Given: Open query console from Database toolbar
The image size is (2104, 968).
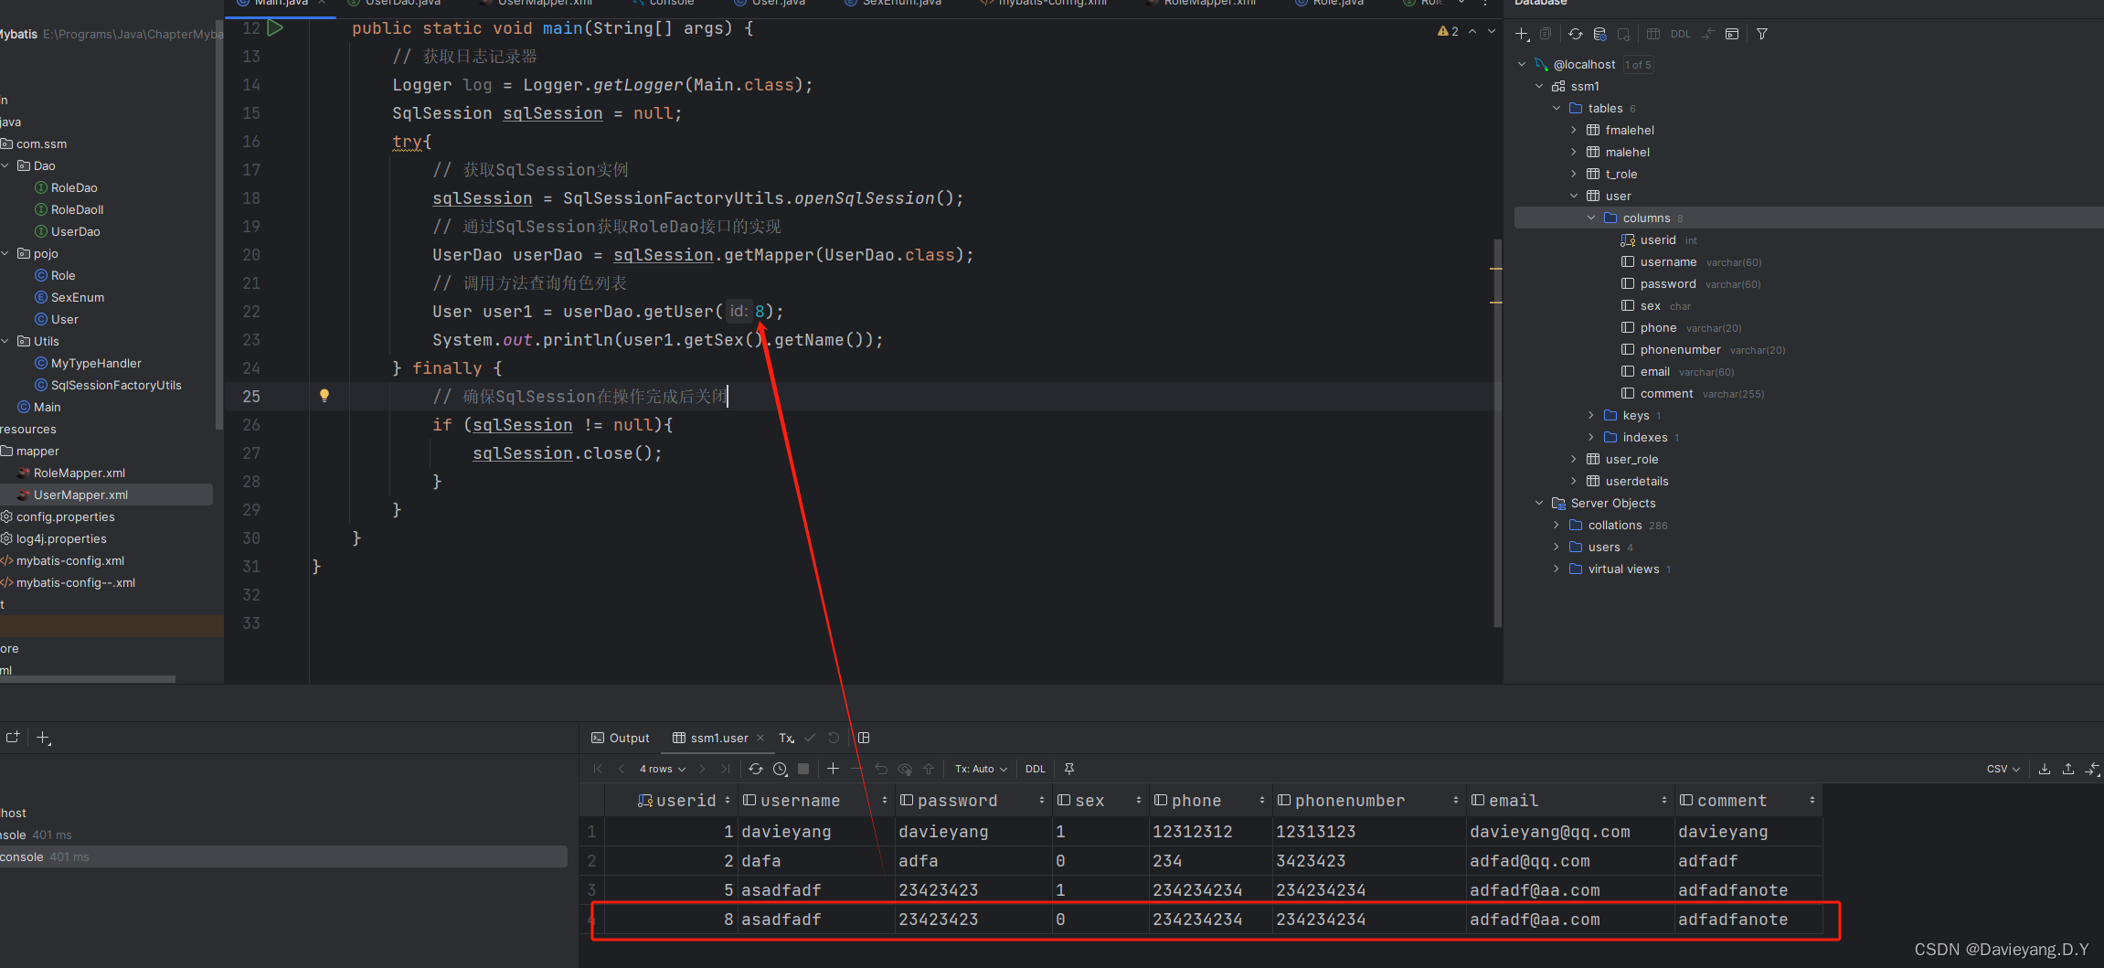Looking at the screenshot, I should tap(1731, 34).
